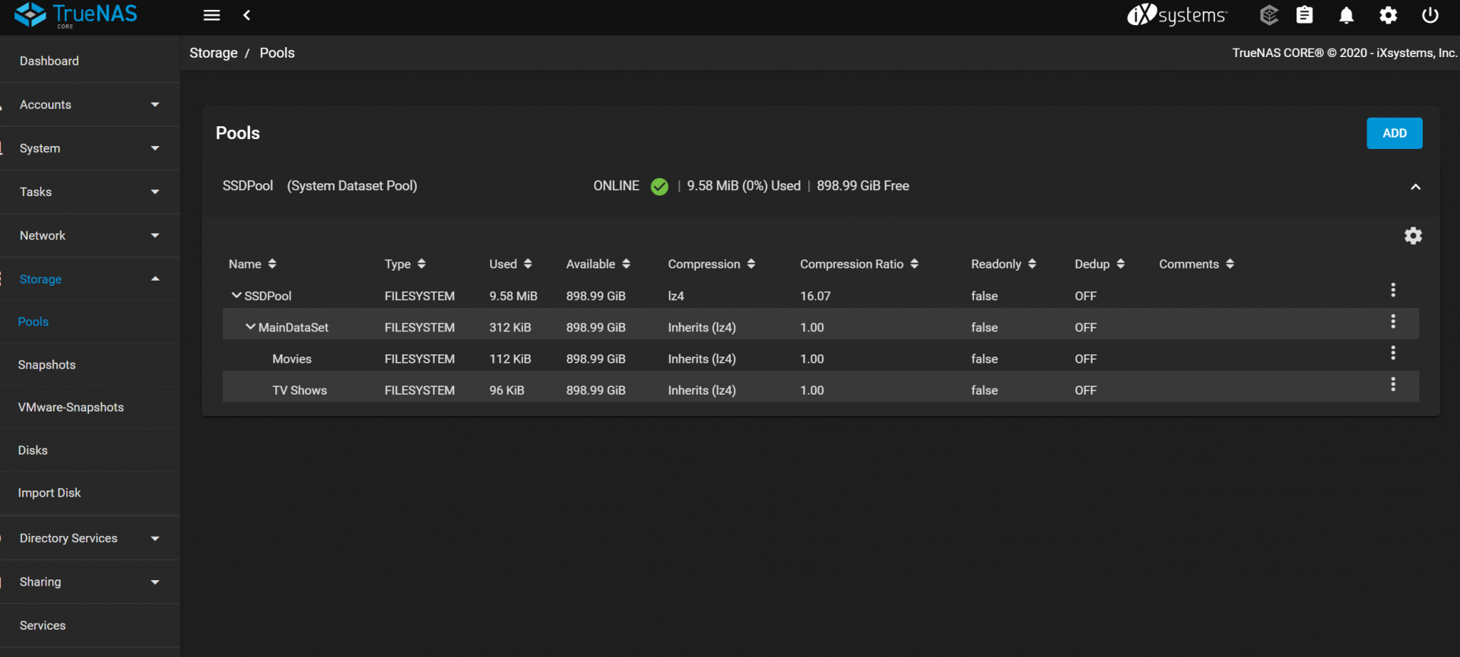The width and height of the screenshot is (1460, 657).
Task: Click the 112 KiB used cell
Action: click(510, 359)
